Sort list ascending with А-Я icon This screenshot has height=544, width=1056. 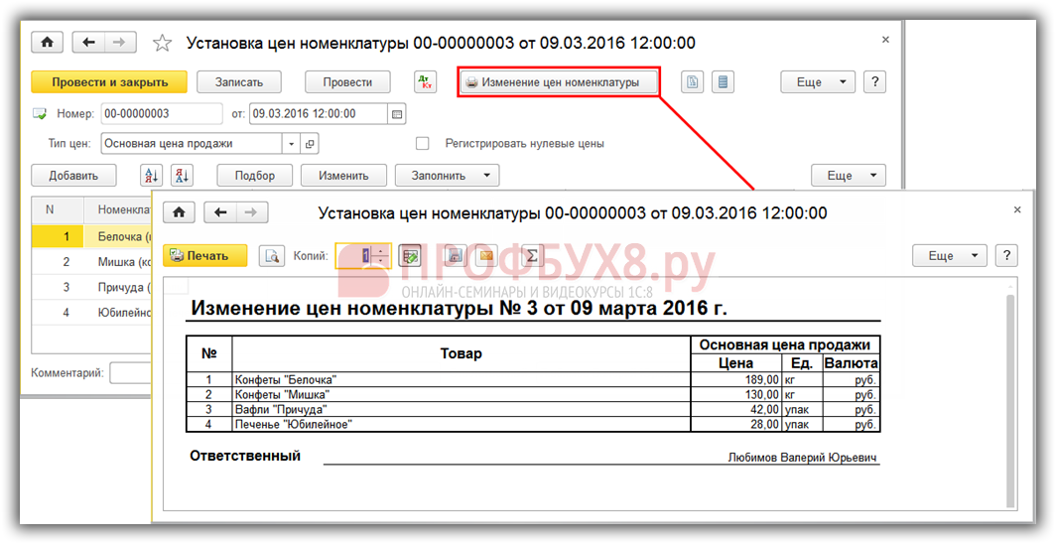pos(151,176)
